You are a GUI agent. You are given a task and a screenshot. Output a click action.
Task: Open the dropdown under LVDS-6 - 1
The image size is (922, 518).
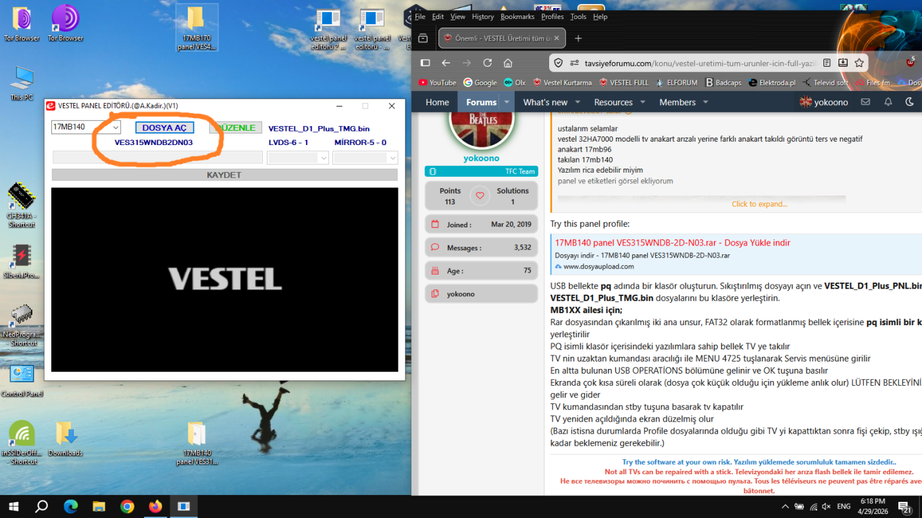(x=298, y=157)
